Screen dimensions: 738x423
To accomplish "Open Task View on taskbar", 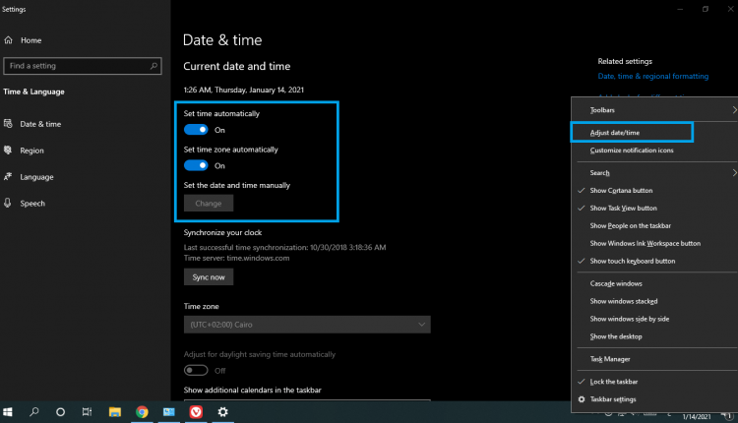I will [x=87, y=412].
